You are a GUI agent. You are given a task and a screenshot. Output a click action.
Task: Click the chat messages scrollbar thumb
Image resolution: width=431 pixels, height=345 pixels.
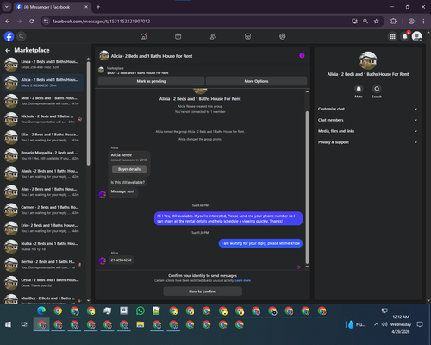pos(307,187)
